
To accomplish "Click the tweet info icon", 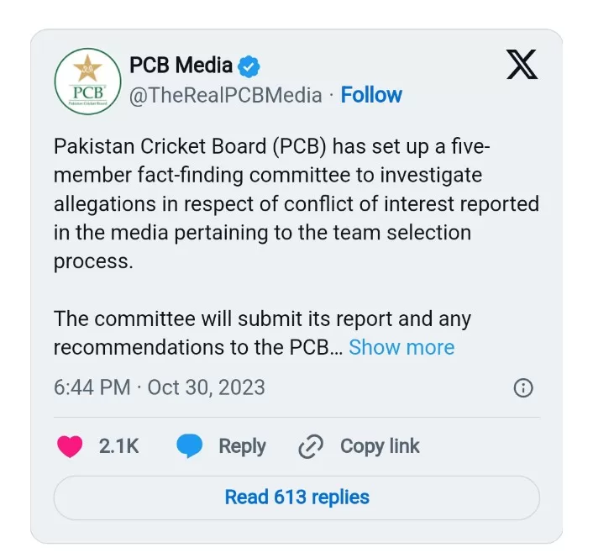I will click(x=522, y=387).
